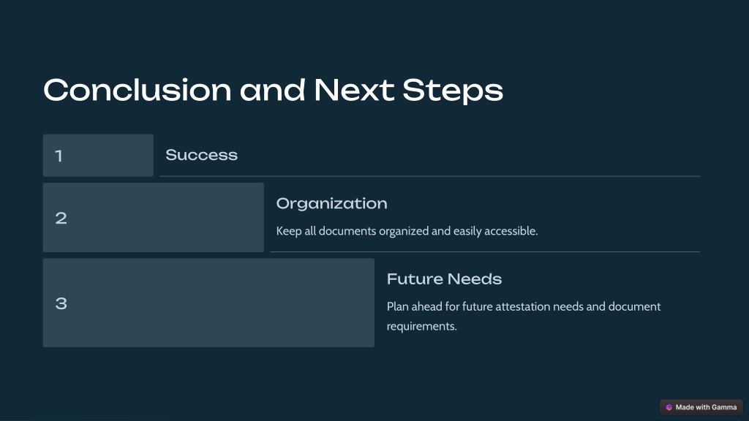Click the digit 2 label
Viewport: 749px width, 421px height.
(61, 218)
